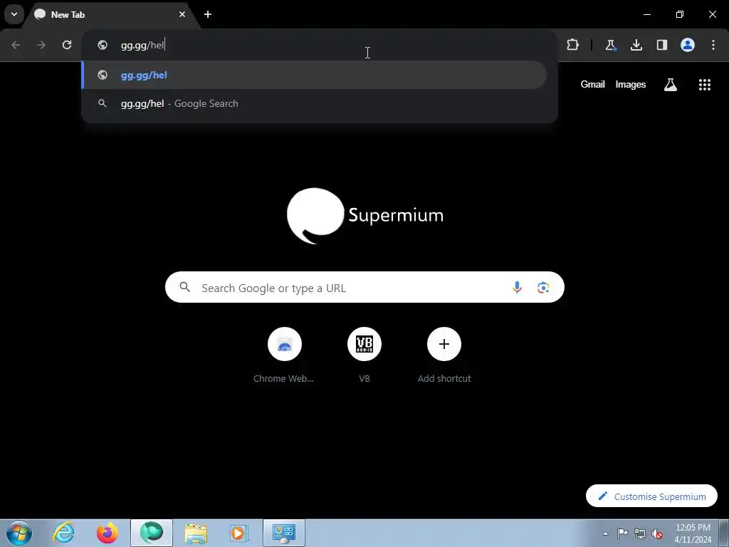Start voice search with microphone icon

[x=517, y=288]
